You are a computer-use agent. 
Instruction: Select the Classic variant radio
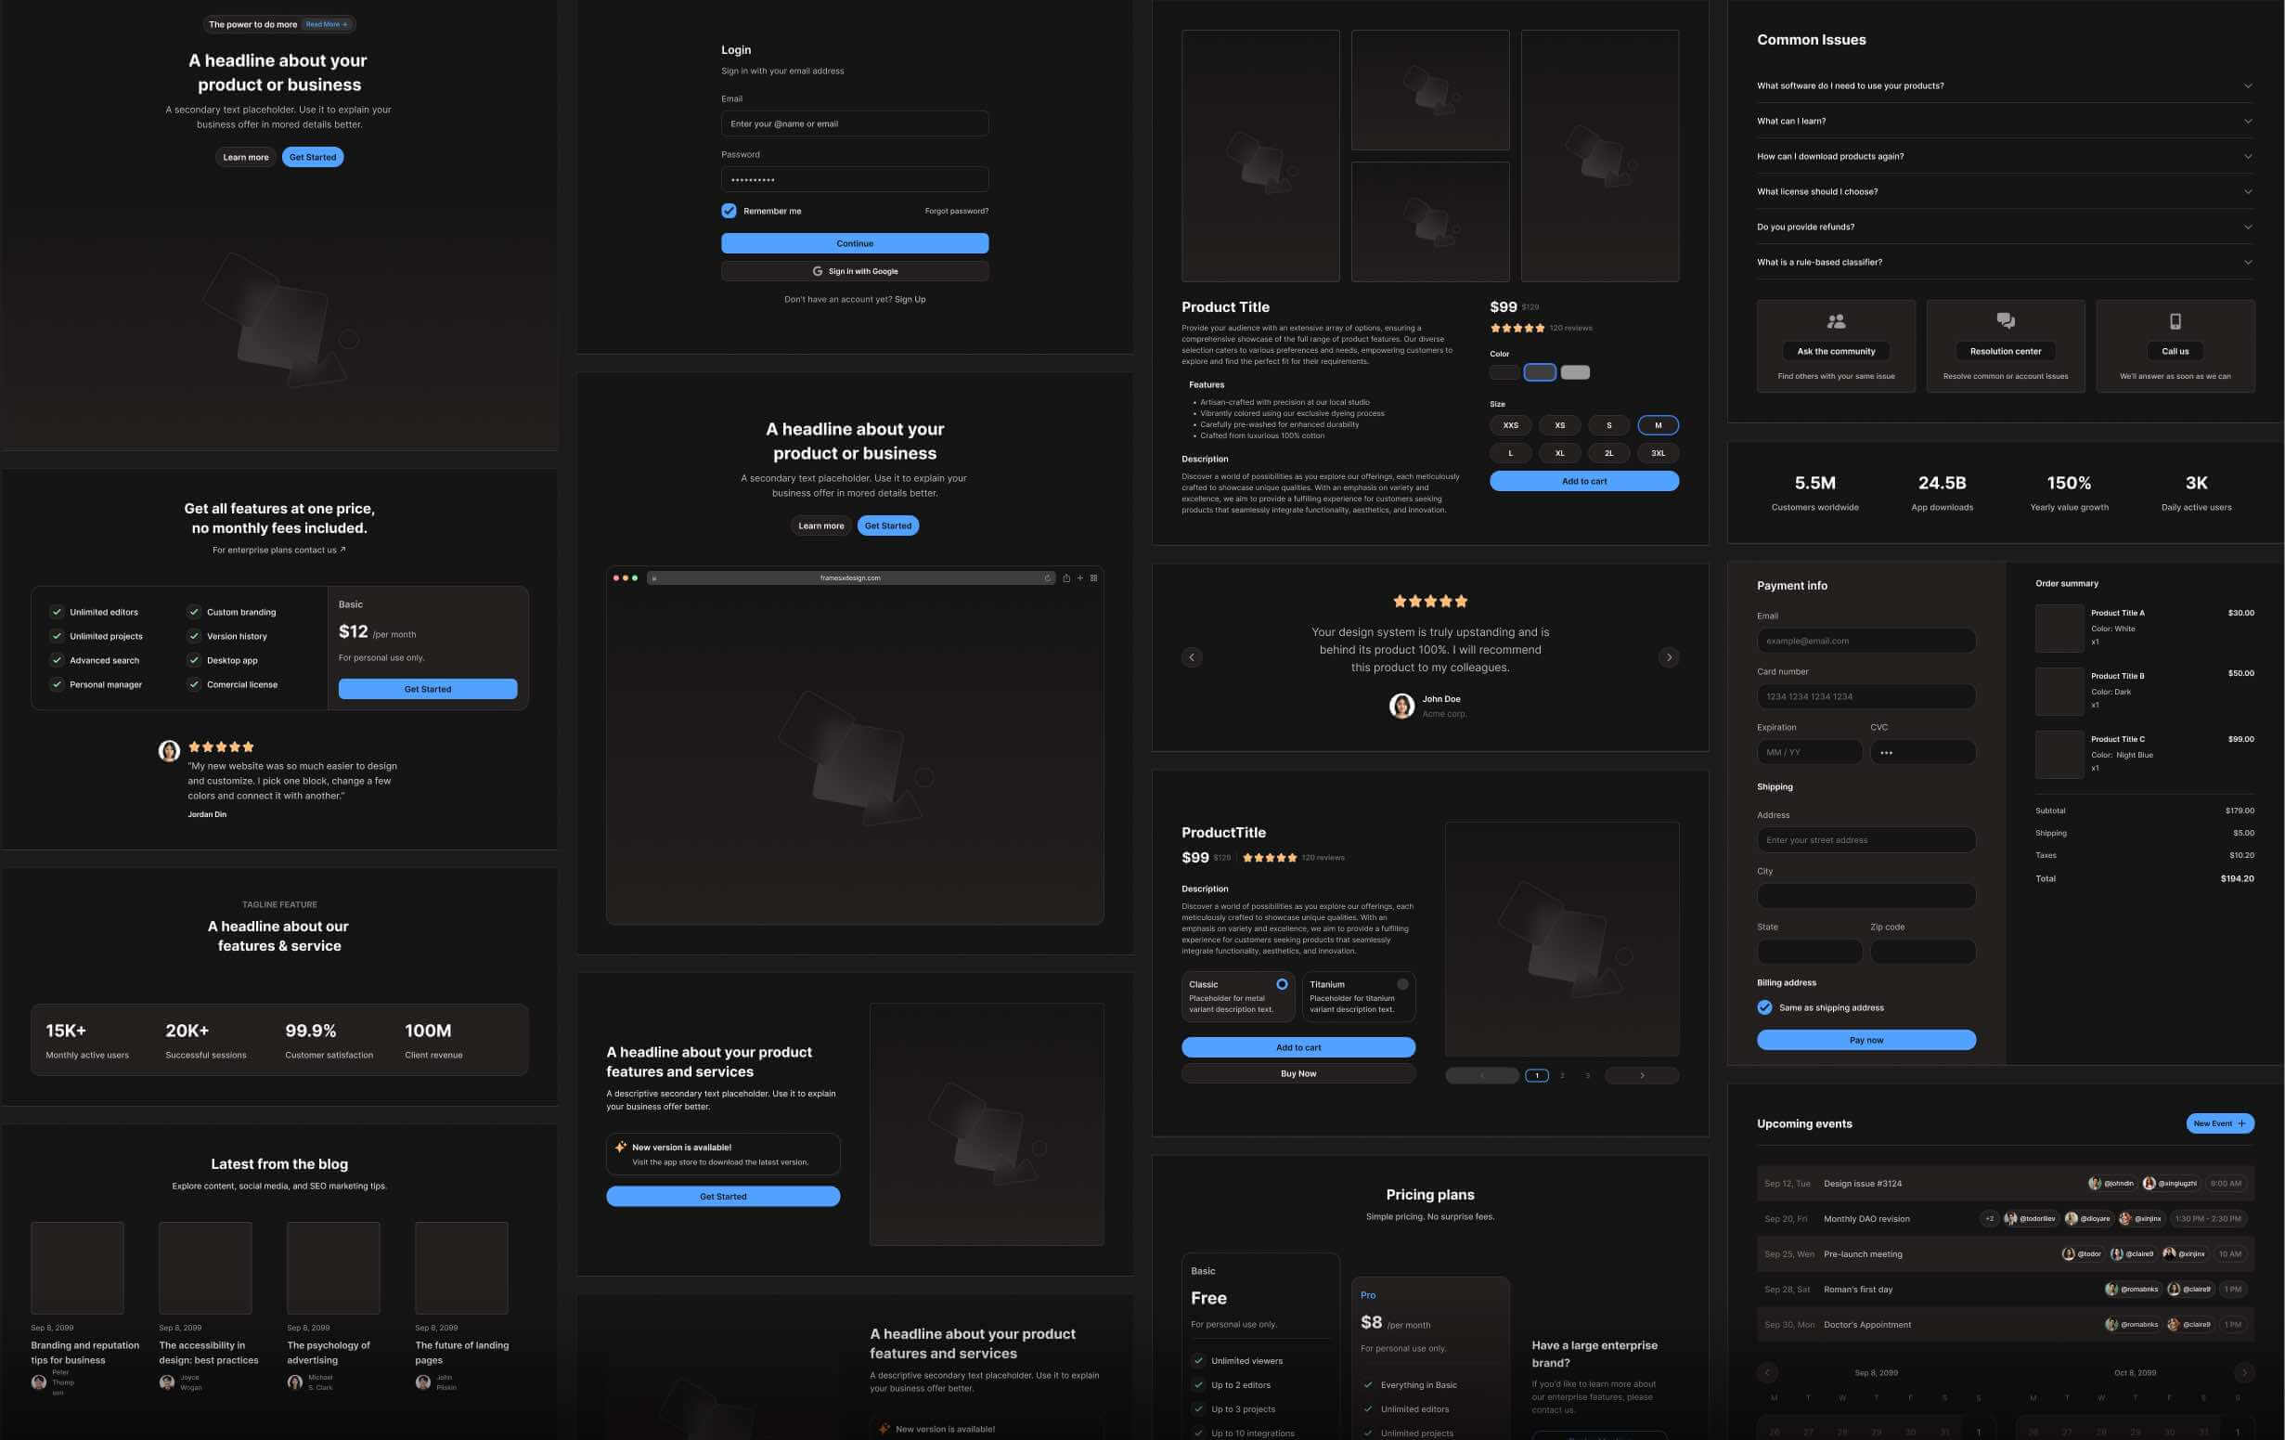pyautogui.click(x=1282, y=984)
